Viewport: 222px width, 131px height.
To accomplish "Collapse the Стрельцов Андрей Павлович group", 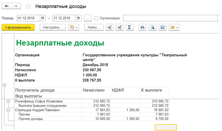I will tap(8, 110).
